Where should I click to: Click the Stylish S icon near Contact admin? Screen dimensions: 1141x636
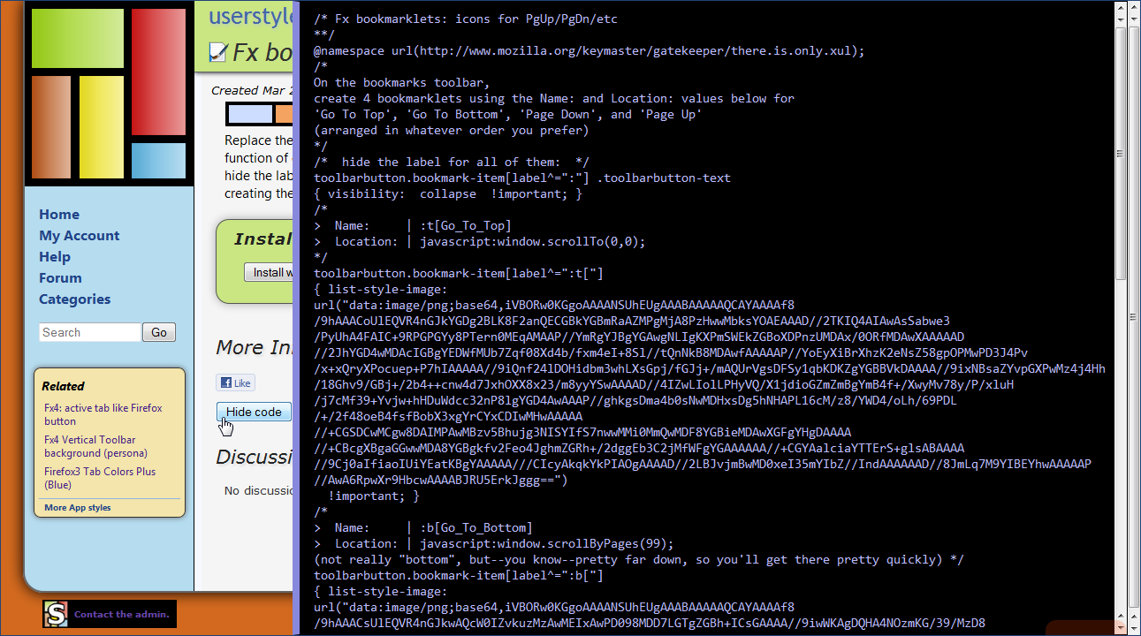pos(57,614)
